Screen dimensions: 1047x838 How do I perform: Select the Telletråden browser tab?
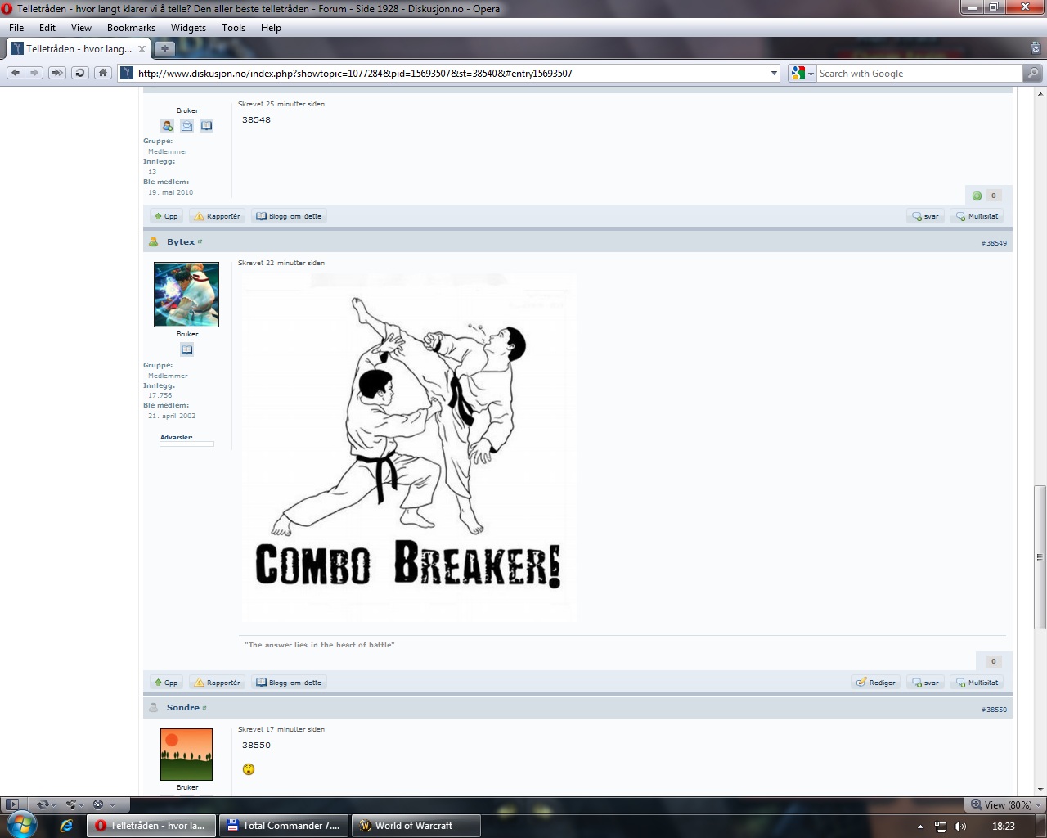tap(78, 48)
